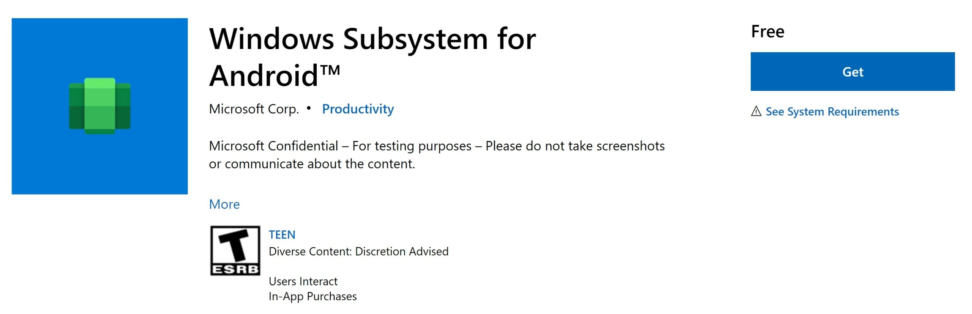Click the Free price label
972x314 pixels.
(x=768, y=31)
